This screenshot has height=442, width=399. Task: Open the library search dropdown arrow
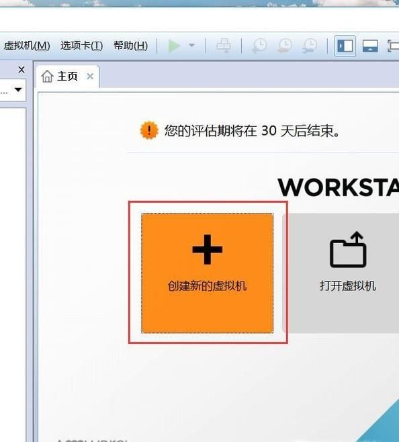[18, 90]
